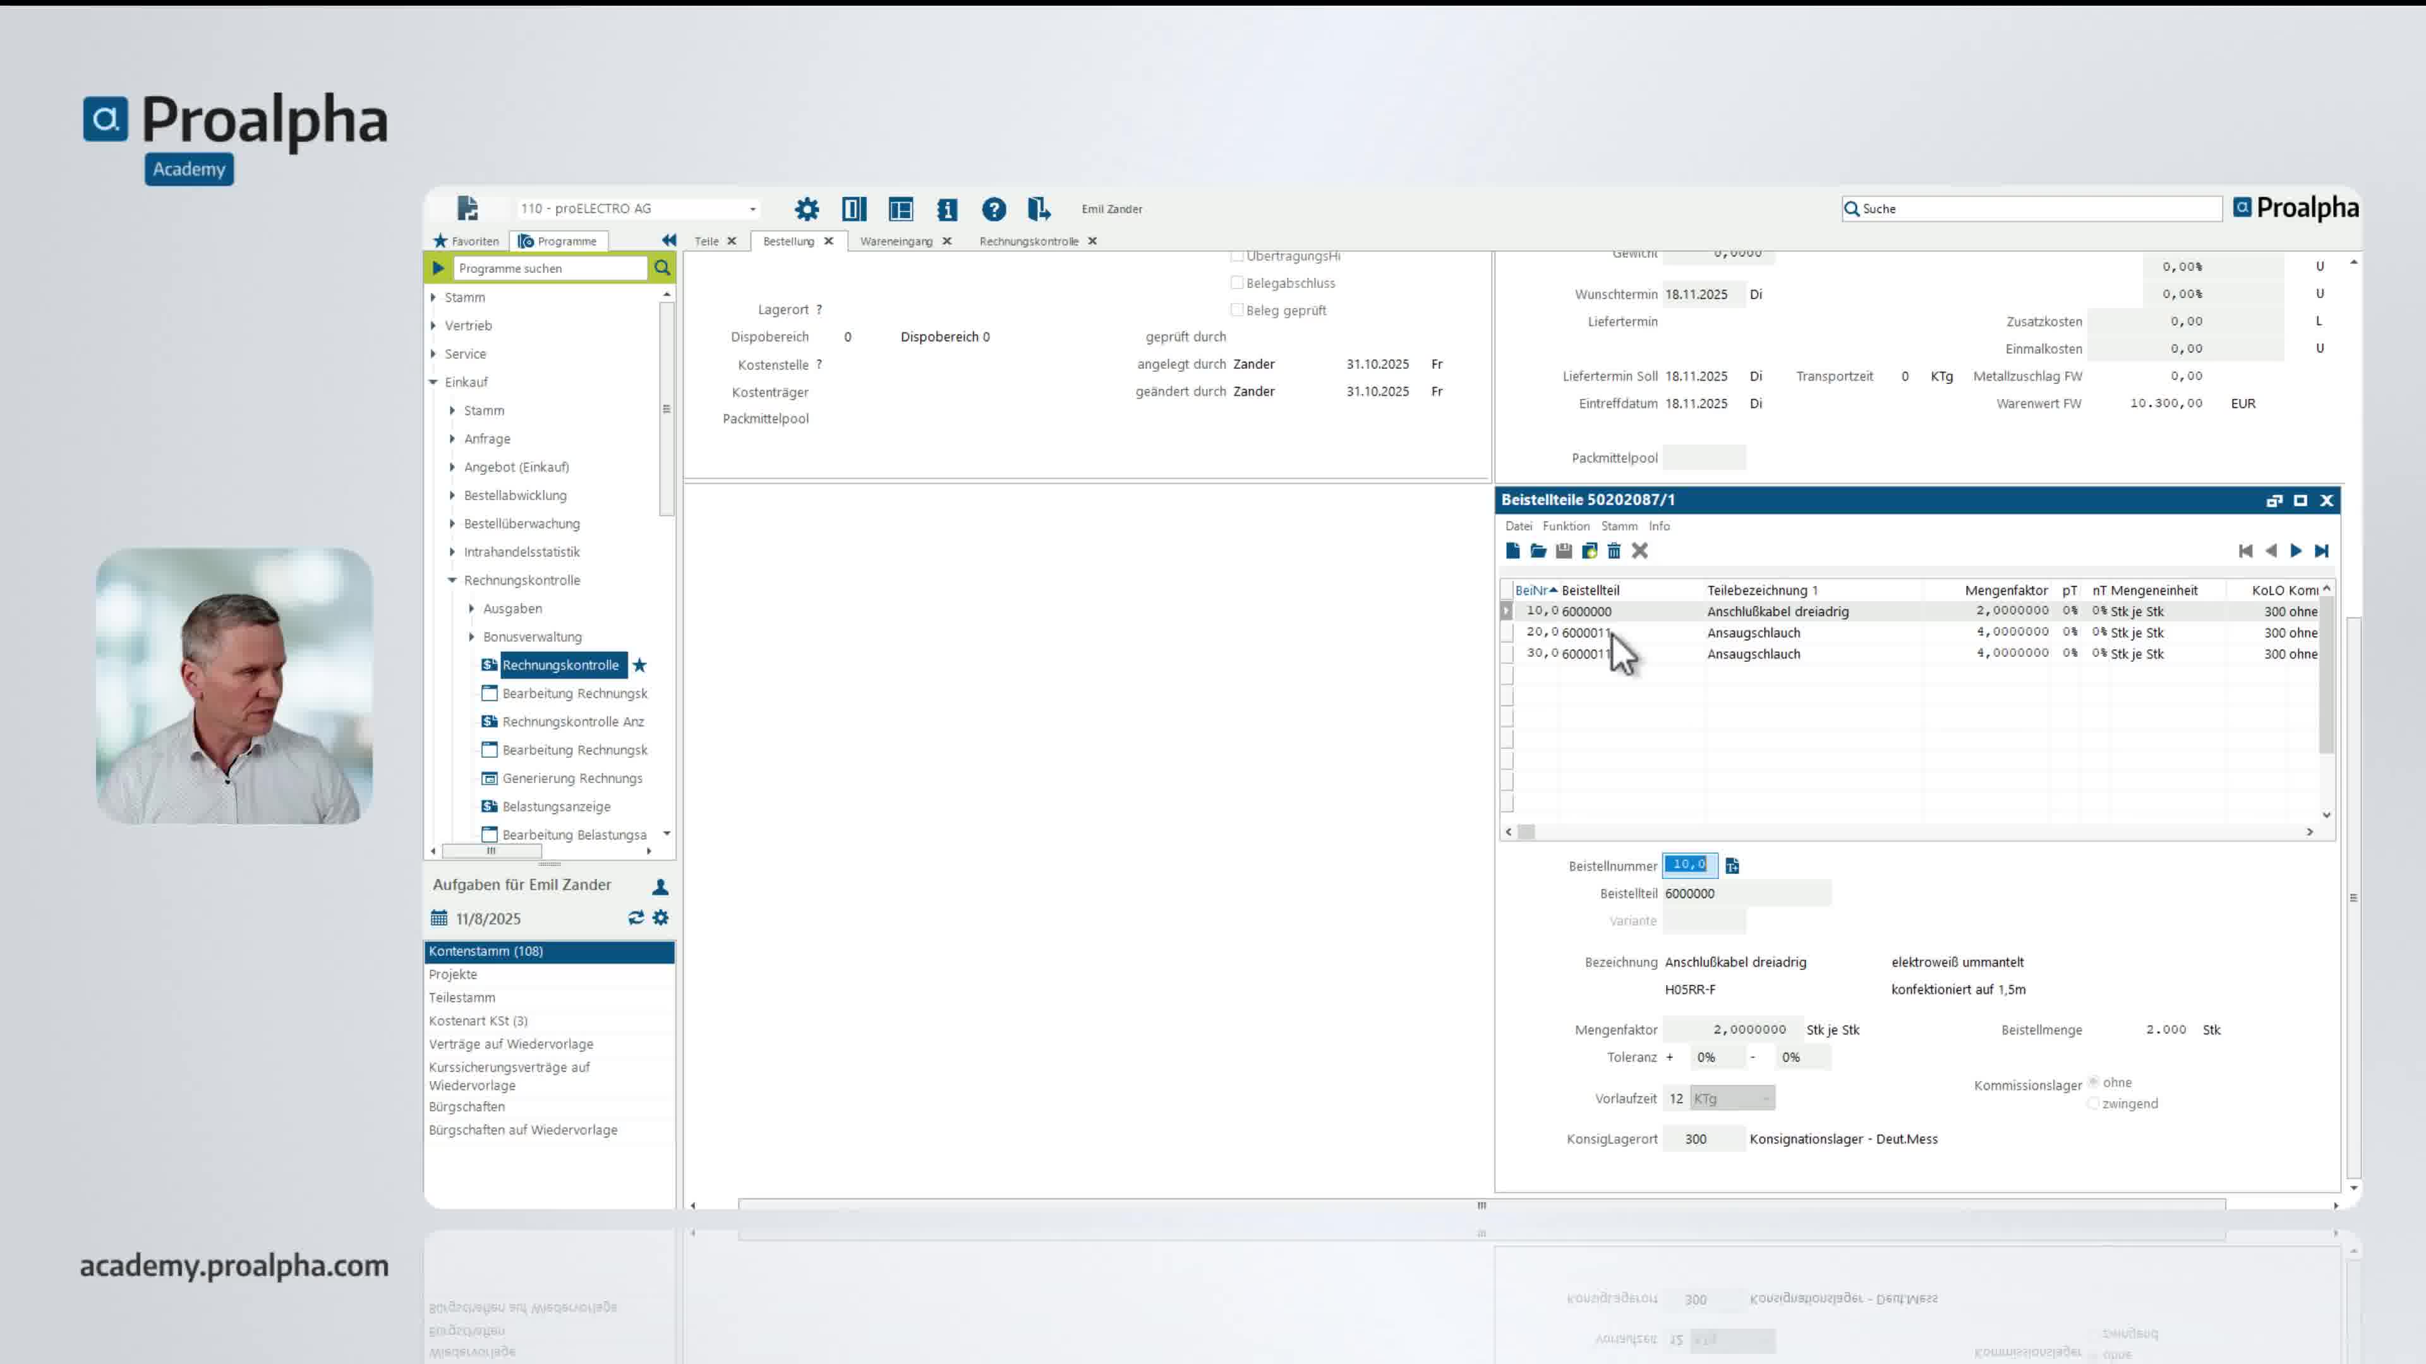Collapse the Rechnungskontrolle tree node
Image resolution: width=2426 pixels, height=1364 pixels.
452,580
